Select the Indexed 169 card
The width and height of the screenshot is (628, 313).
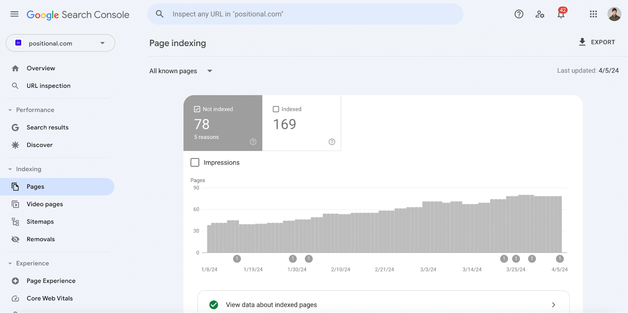click(301, 123)
